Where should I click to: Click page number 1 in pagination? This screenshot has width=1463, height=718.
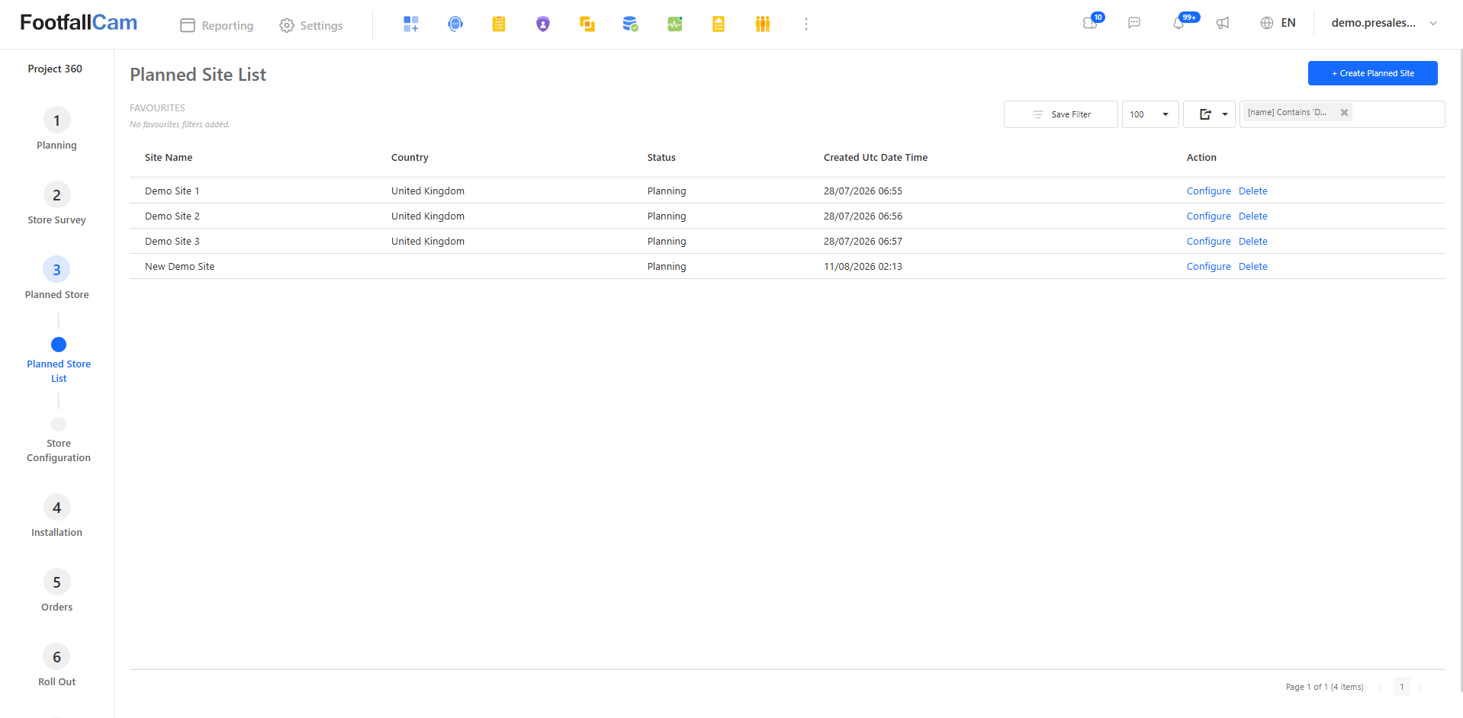tap(1401, 687)
